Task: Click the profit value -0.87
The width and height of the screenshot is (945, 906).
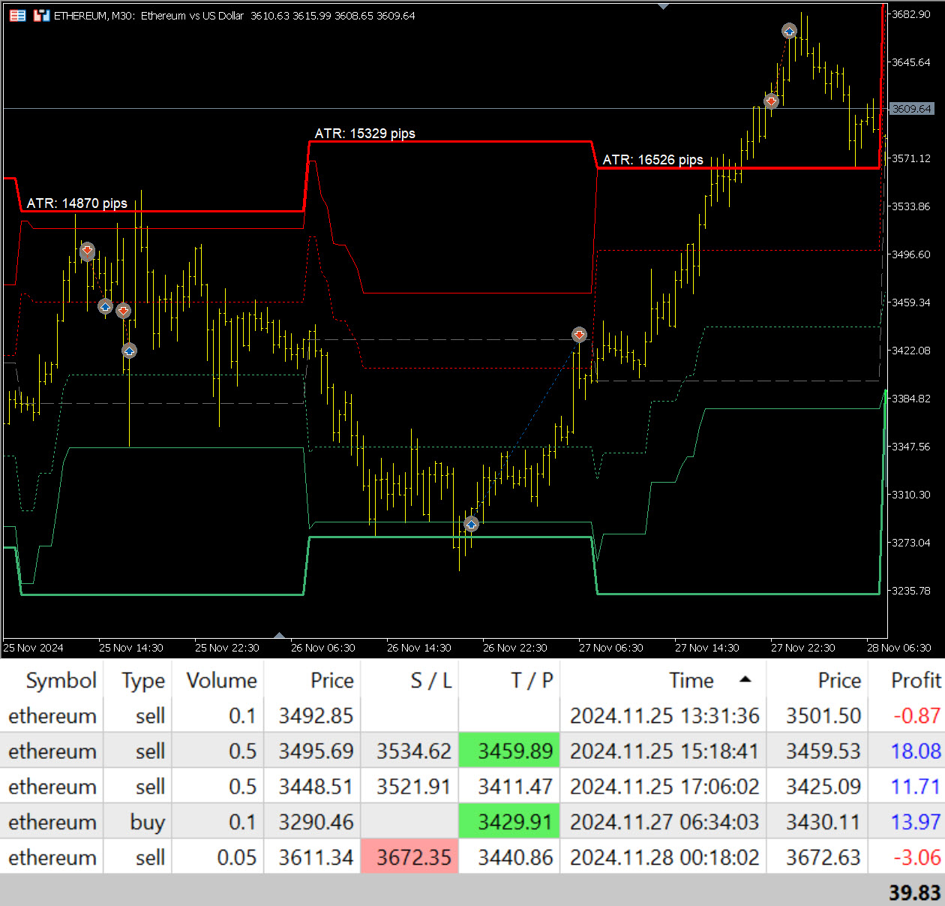Action: pyautogui.click(x=916, y=715)
